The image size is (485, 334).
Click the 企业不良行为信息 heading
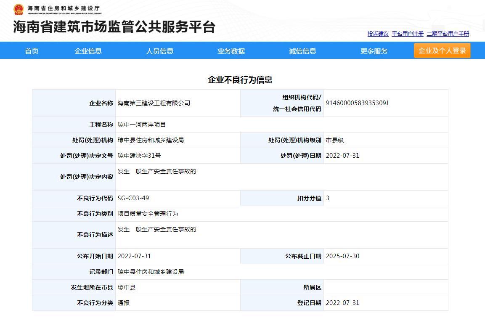click(240, 80)
